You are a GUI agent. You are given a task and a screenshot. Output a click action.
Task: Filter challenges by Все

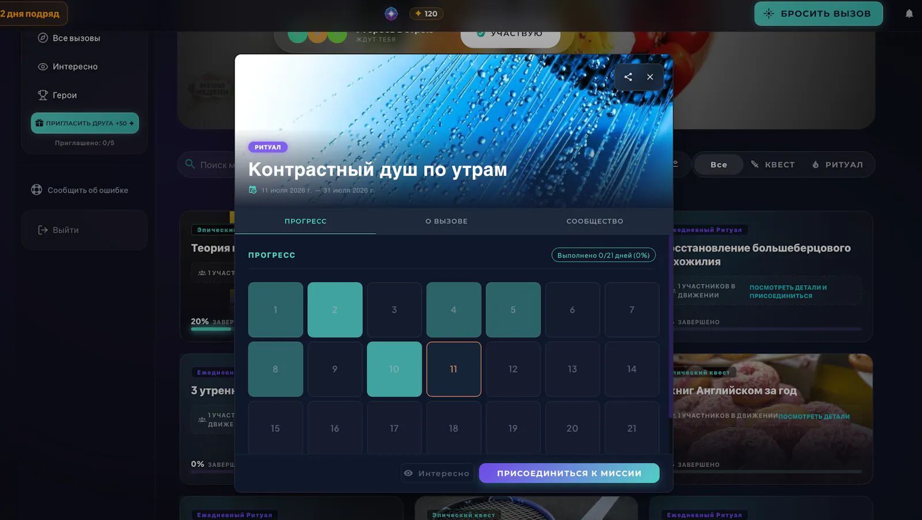[719, 165]
